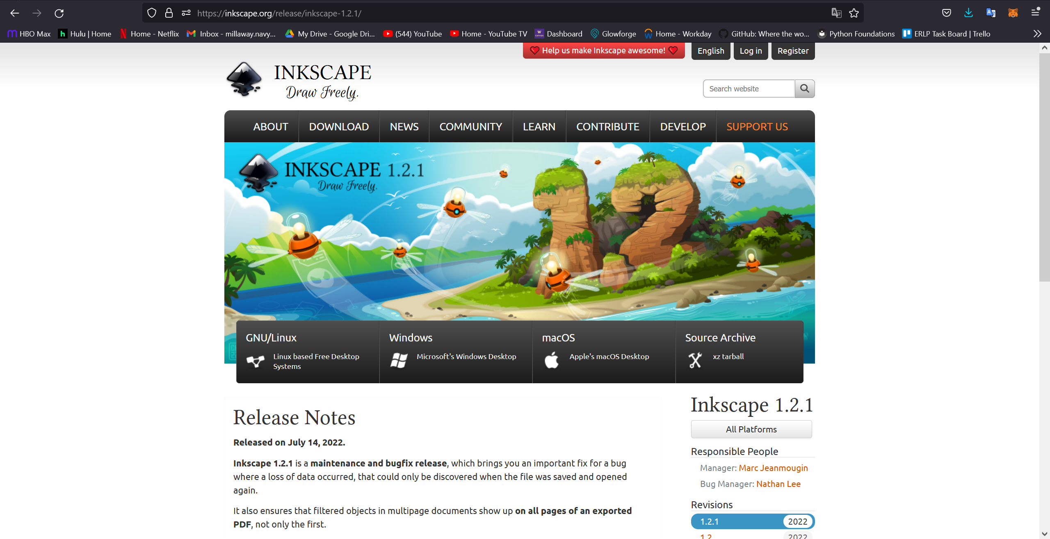
Task: Open the downloads arrow icon
Action: tap(968, 13)
